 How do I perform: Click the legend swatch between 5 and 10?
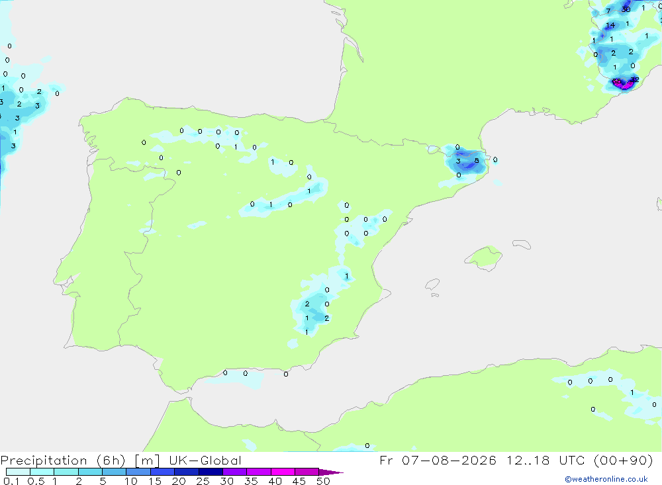point(115,472)
